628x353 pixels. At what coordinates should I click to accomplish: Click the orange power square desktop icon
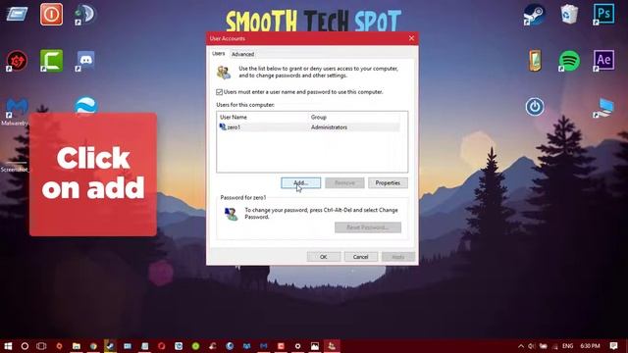click(x=51, y=14)
